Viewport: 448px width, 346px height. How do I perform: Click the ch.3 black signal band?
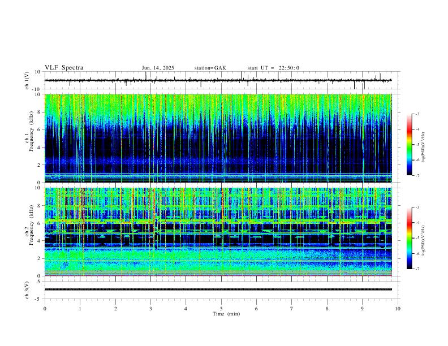pyautogui.click(x=218, y=289)
